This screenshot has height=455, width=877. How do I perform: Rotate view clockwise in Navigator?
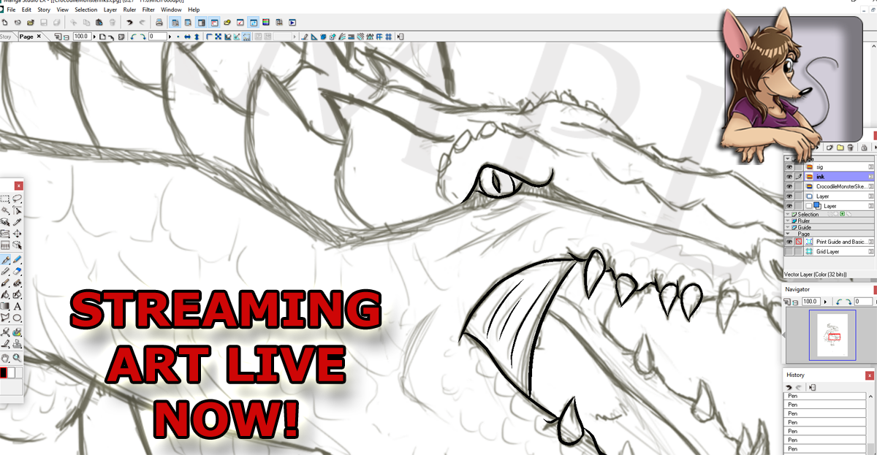click(x=848, y=302)
